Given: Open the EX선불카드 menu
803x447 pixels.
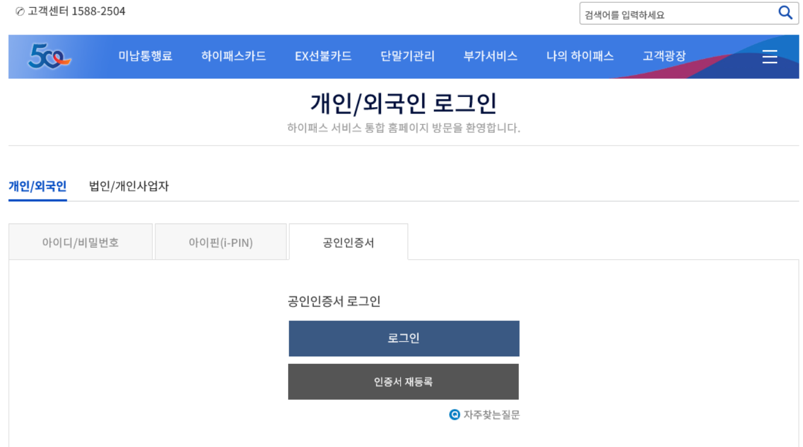Looking at the screenshot, I should click(x=323, y=56).
